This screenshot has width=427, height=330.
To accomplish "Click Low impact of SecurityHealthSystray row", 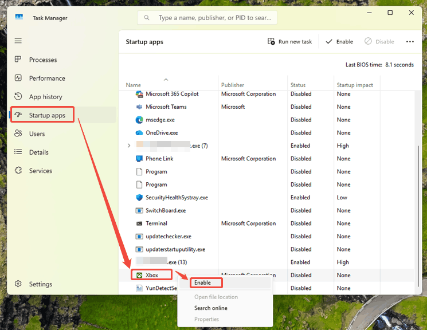I will pyautogui.click(x=342, y=198).
